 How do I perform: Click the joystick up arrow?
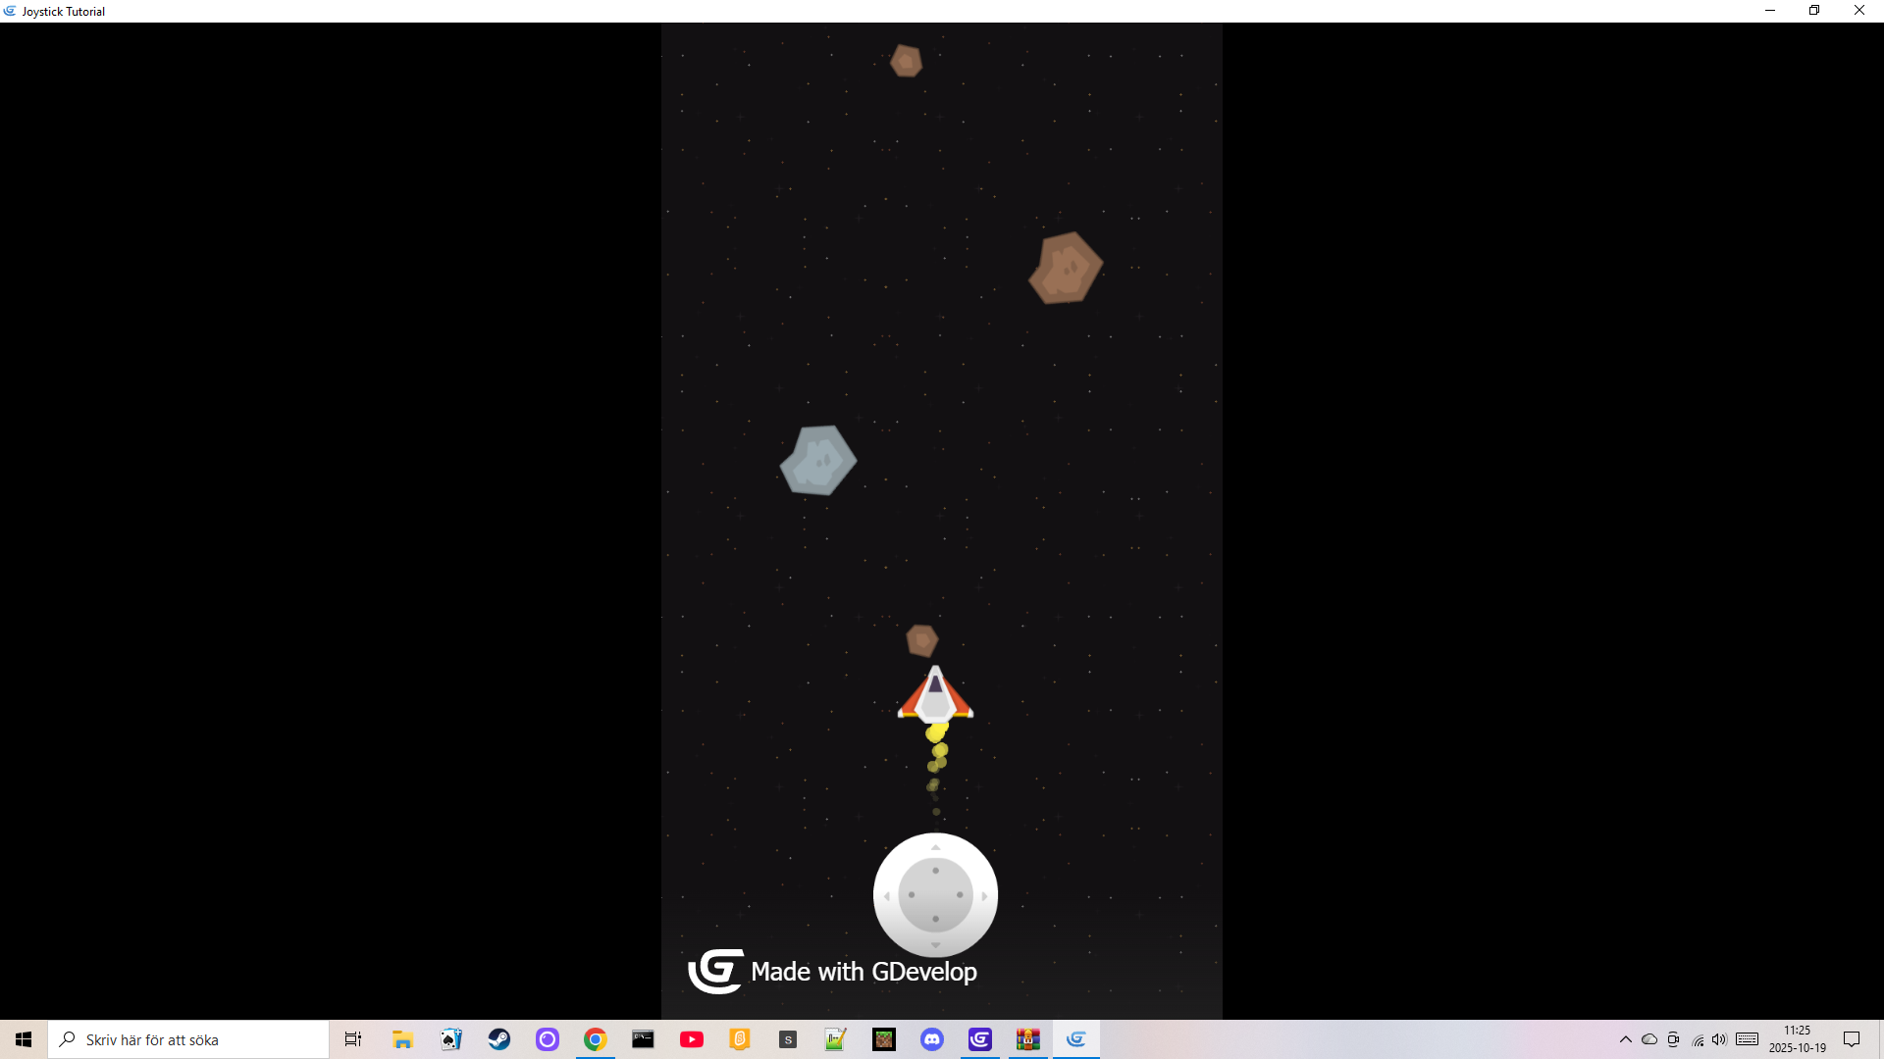point(935,848)
